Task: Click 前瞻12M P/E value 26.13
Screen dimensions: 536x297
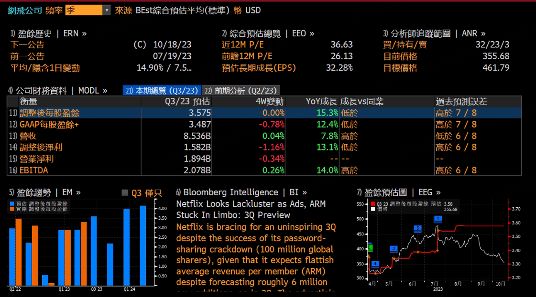Action: [x=341, y=56]
